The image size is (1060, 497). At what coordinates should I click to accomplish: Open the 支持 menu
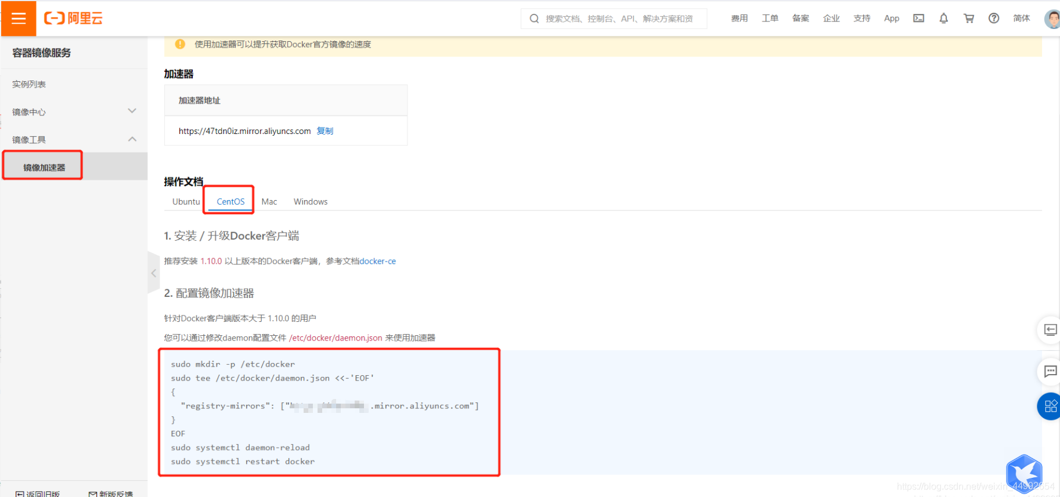pyautogui.click(x=862, y=19)
